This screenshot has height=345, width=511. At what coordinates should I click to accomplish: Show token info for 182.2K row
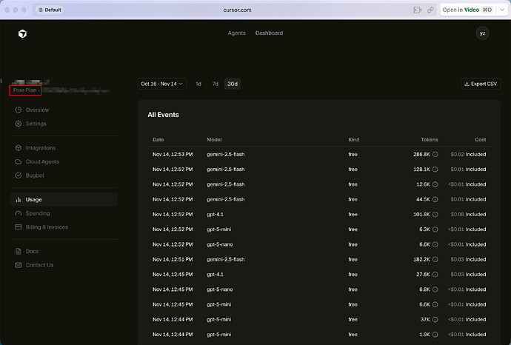click(x=435, y=259)
